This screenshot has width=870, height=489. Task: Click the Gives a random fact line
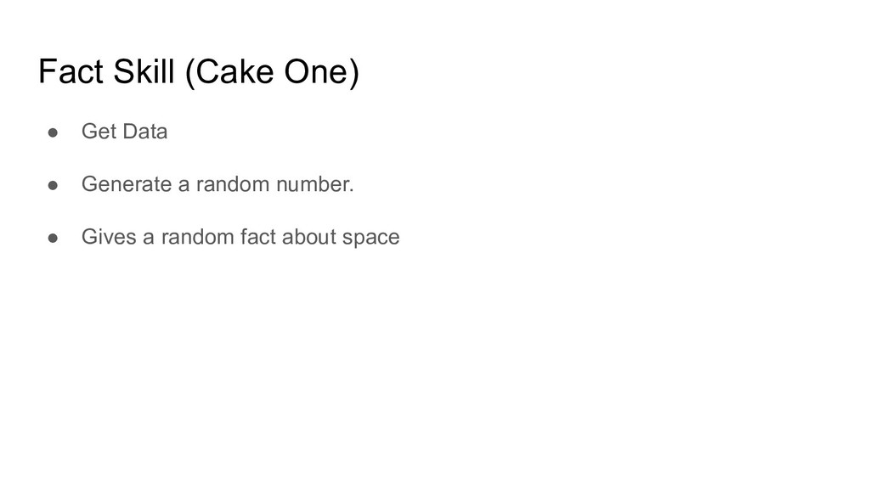pyautogui.click(x=240, y=237)
